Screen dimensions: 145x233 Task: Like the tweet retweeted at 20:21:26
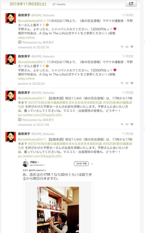pyautogui.click(x=132, y=124)
